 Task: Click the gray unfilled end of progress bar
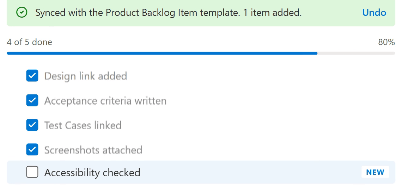[356, 53]
